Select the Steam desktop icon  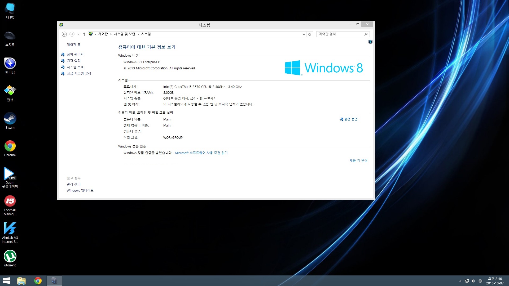tap(10, 121)
